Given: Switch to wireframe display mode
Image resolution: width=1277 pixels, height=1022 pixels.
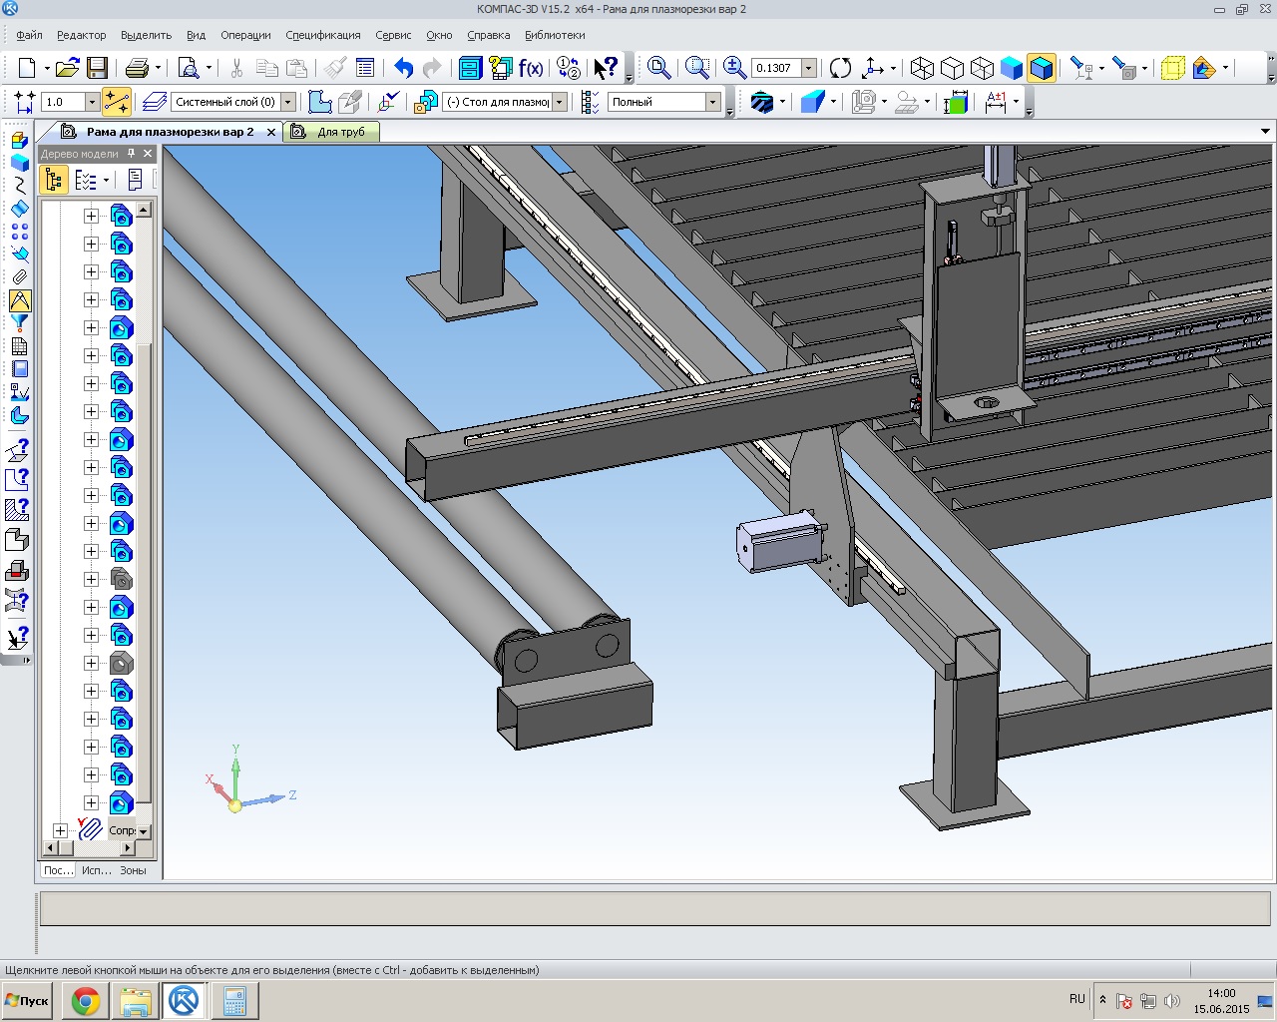Looking at the screenshot, I should pyautogui.click(x=923, y=68).
